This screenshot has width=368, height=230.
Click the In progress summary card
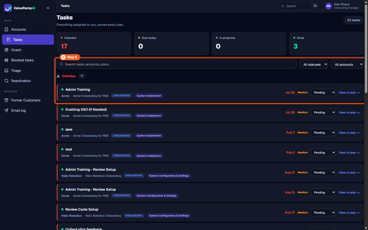(249, 43)
